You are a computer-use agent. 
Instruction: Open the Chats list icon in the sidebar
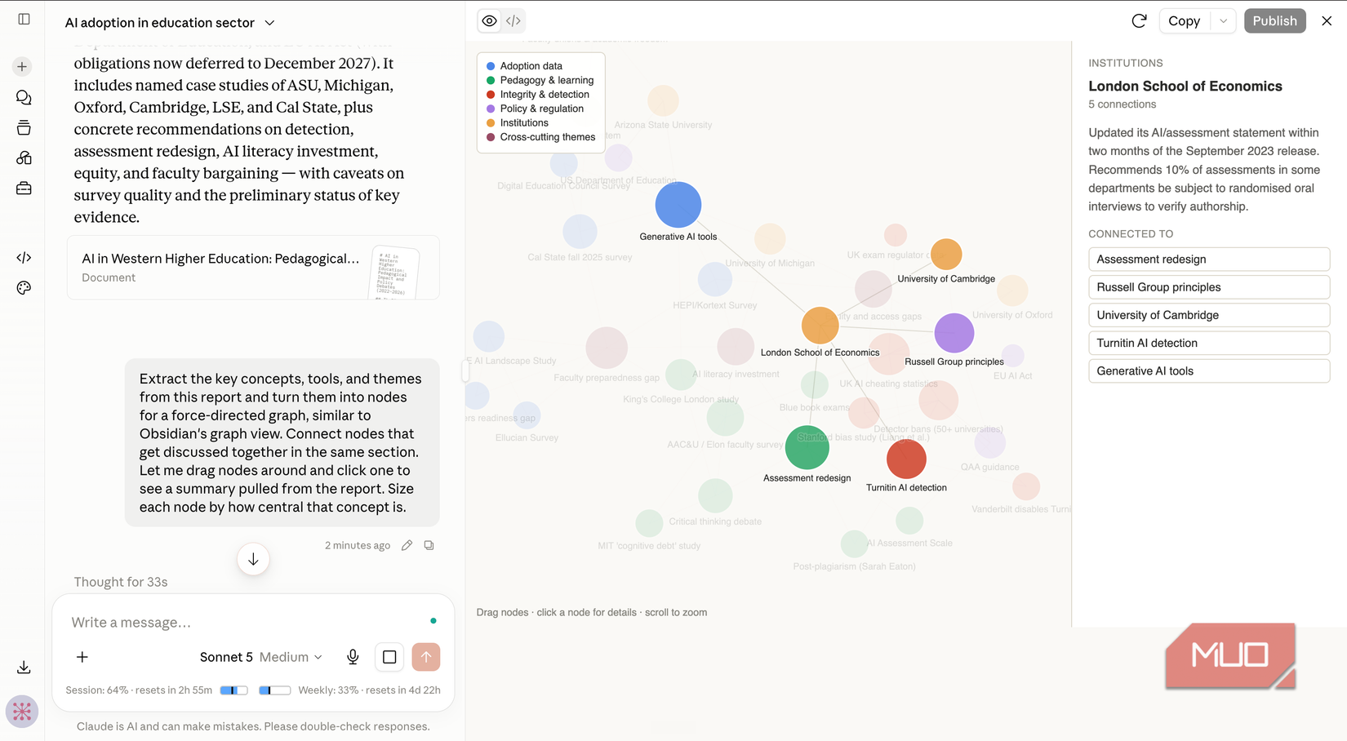pos(24,97)
